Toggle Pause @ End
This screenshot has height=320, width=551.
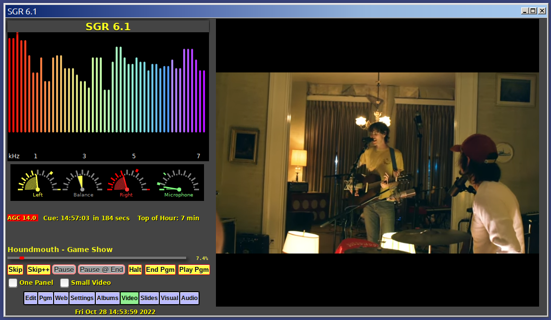tap(102, 270)
